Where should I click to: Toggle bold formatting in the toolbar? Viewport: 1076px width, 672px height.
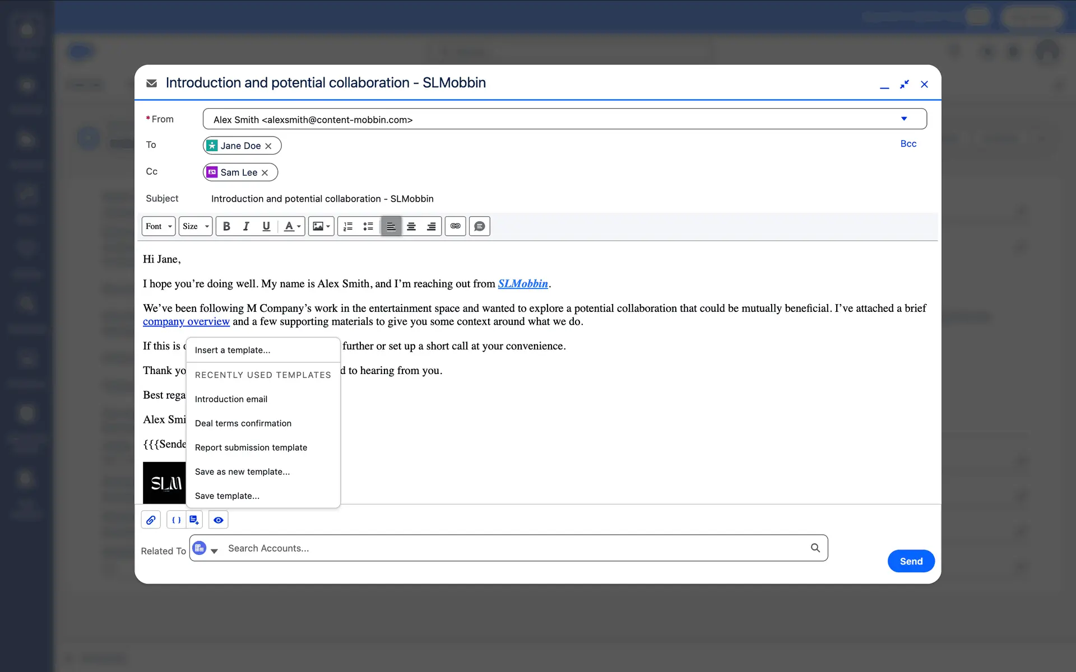pos(226,226)
